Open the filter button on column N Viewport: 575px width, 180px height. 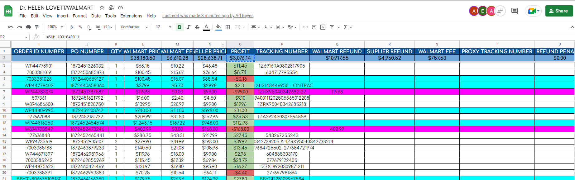[223, 45]
